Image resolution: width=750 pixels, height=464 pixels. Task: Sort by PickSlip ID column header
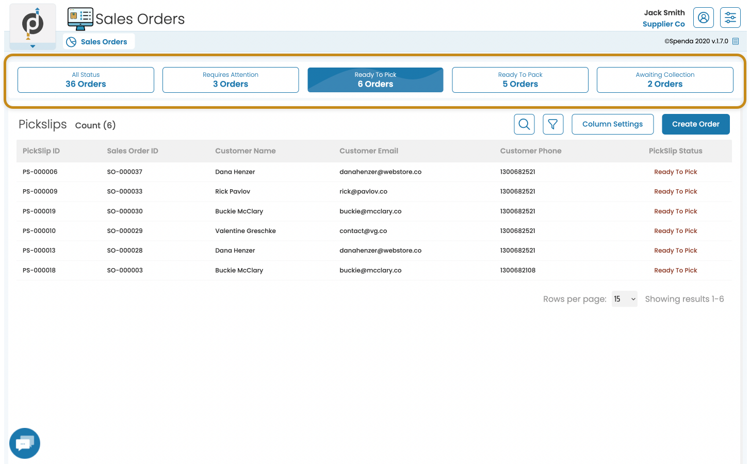41,151
